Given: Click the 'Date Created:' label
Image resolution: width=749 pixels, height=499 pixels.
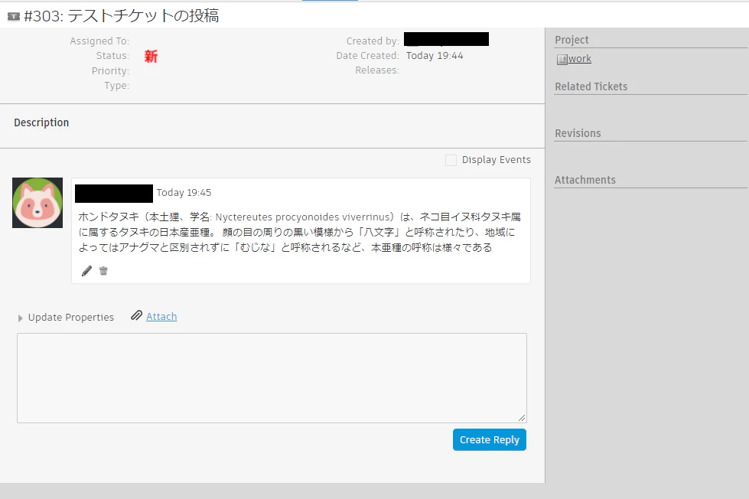Looking at the screenshot, I should point(367,56).
